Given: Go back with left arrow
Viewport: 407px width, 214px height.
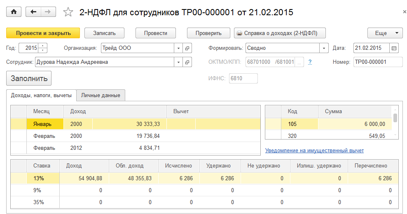Looking at the screenshot, I should coord(33,12).
